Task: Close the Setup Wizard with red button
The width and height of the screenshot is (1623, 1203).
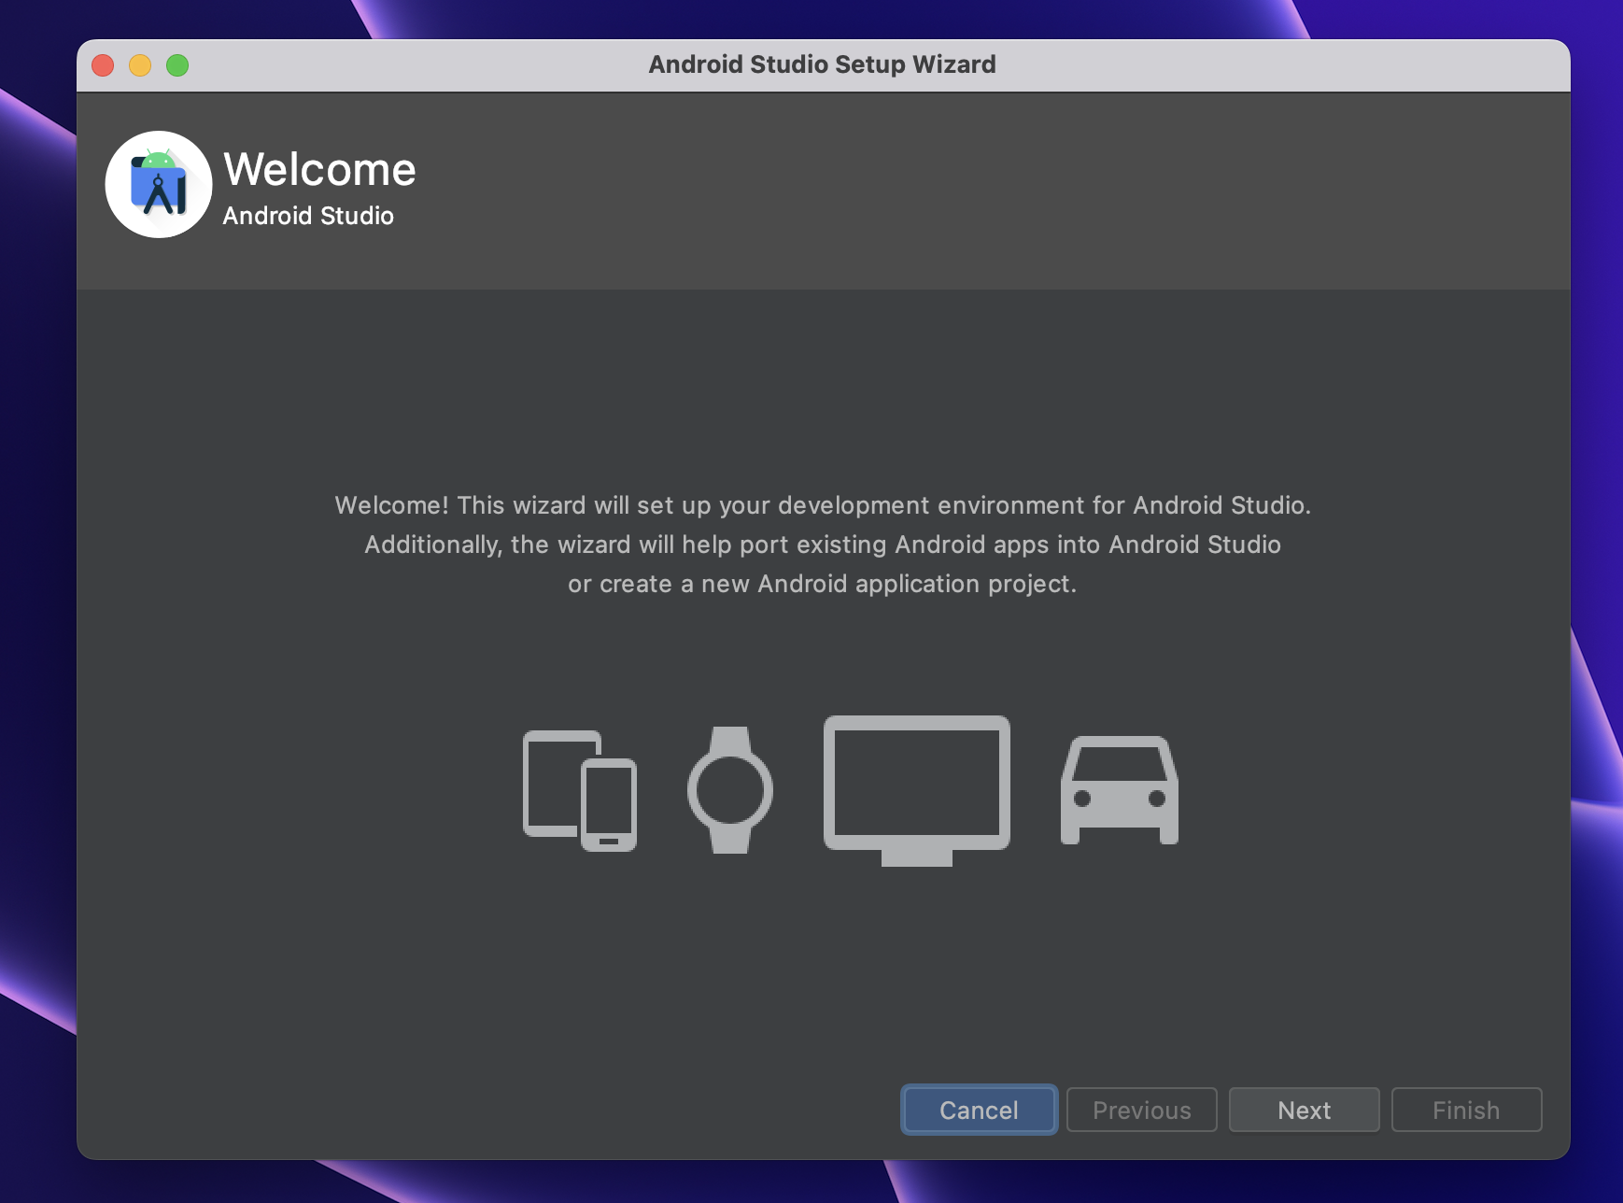Action: coord(103,65)
